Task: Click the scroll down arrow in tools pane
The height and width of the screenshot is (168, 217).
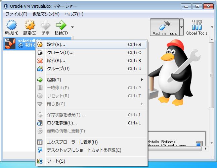Action: click(212, 143)
